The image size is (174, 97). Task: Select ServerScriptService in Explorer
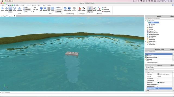click(x=153, y=34)
